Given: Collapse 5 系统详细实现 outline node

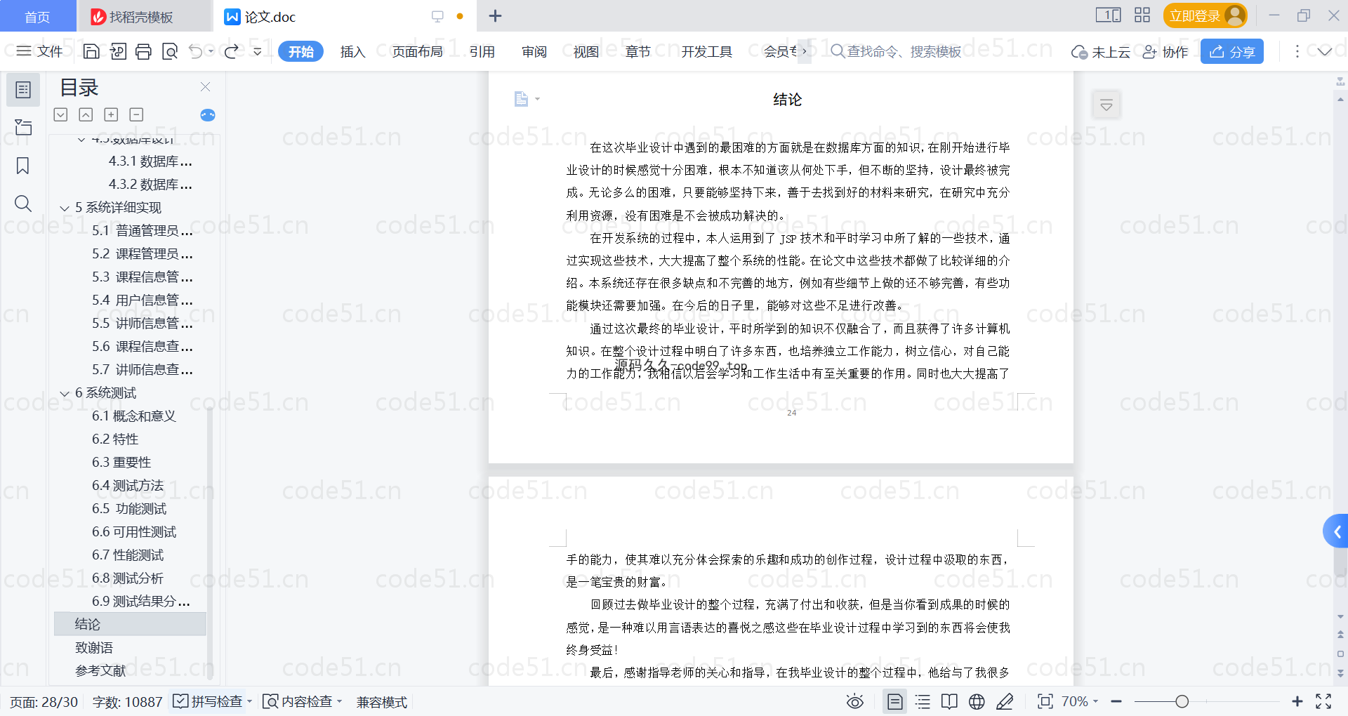Looking at the screenshot, I should click(65, 208).
